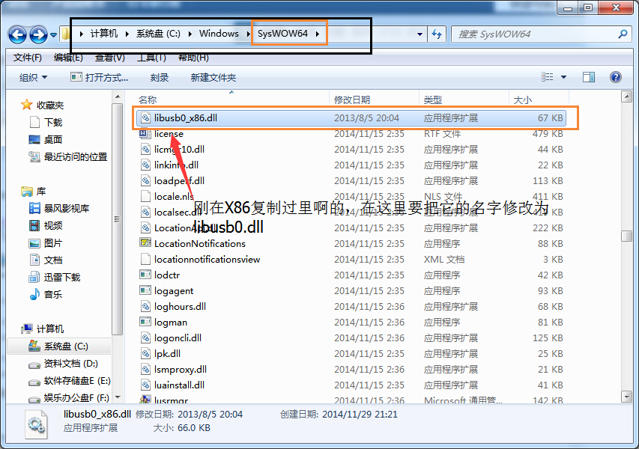This screenshot has width=639, height=449.
Task: Open the 组织 dropdown menu
Action: point(33,77)
